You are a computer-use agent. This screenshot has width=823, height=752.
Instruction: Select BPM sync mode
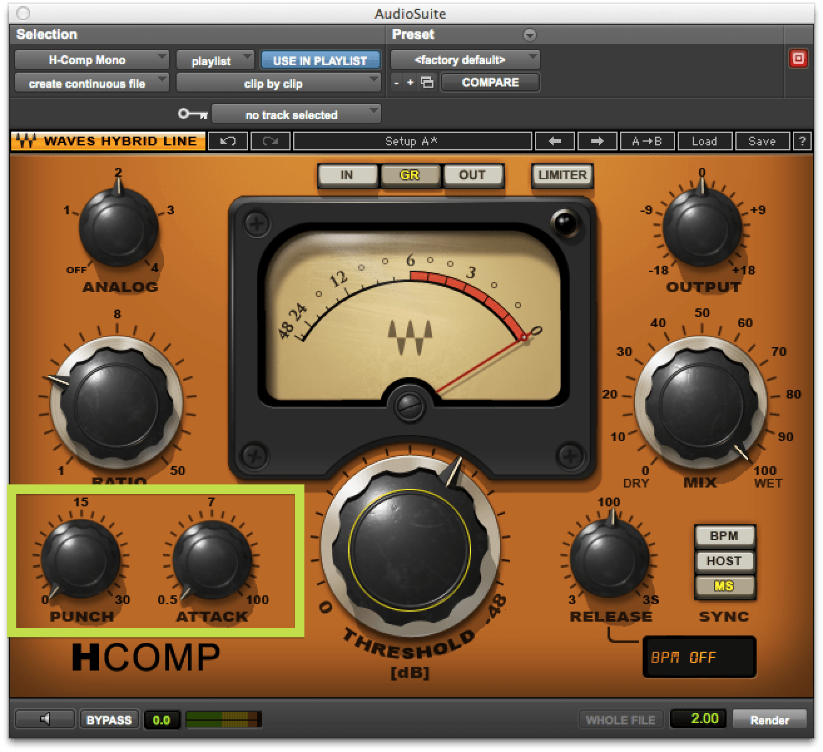pos(724,536)
